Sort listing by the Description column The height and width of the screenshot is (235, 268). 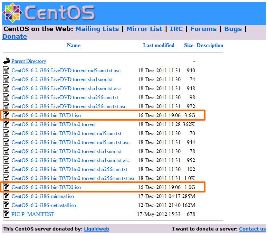[210, 45]
